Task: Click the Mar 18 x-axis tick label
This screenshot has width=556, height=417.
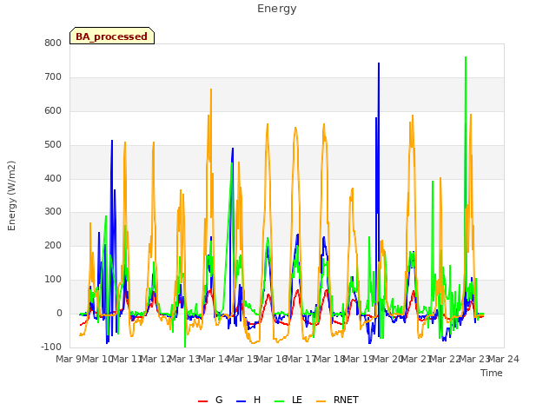Action: click(x=330, y=359)
